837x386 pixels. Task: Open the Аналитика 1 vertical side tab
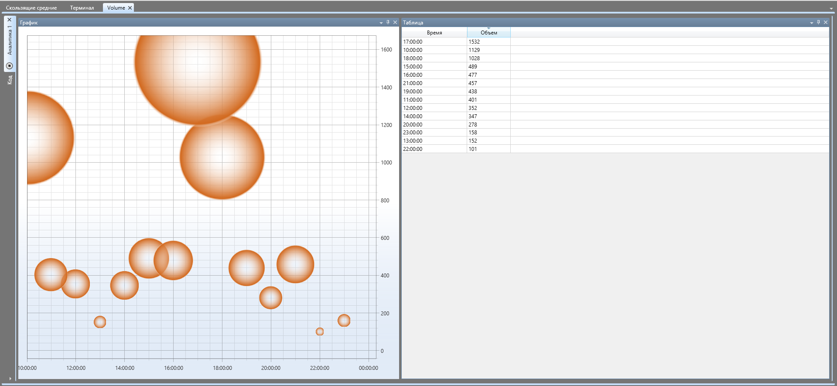tap(10, 40)
